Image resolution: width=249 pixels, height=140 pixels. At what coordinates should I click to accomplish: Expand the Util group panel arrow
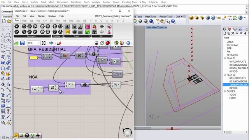[111, 36]
